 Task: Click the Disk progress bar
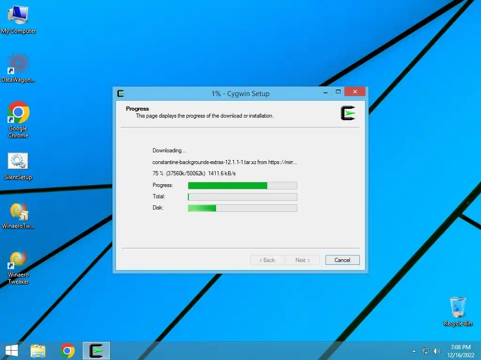[x=242, y=208]
